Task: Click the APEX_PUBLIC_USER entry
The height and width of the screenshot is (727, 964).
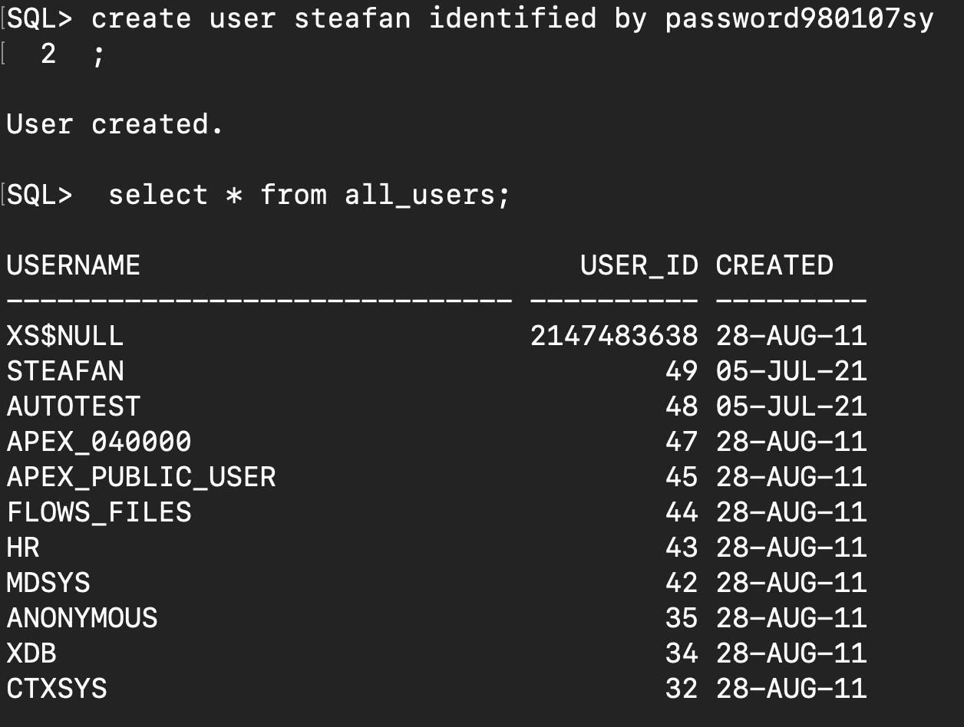Action: click(141, 477)
